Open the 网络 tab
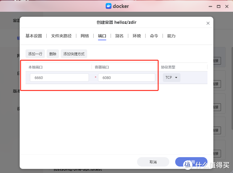This screenshot has height=173, width=233. (85, 36)
